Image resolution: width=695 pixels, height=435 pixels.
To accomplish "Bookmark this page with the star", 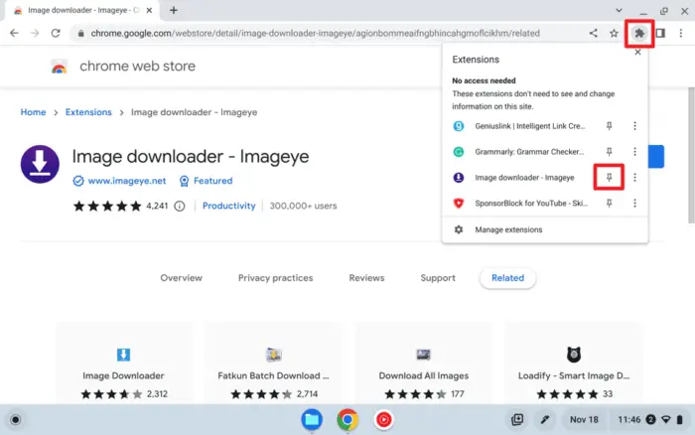I will click(614, 33).
